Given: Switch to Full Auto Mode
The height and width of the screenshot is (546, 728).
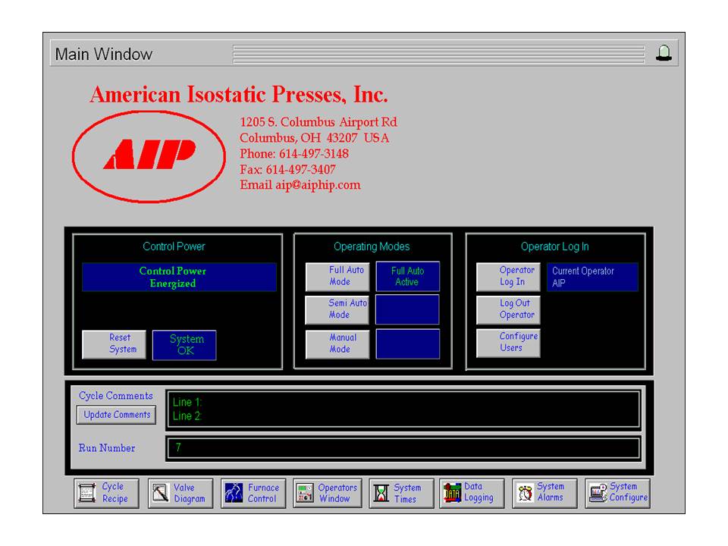Looking at the screenshot, I should (337, 276).
